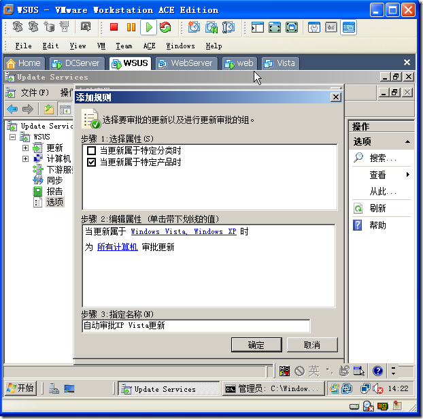Select the 下游服务器 tree item
The image size is (423, 419).
(x=60, y=169)
